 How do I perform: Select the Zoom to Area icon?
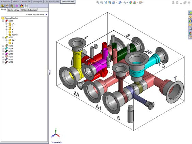[x=102, y=3]
